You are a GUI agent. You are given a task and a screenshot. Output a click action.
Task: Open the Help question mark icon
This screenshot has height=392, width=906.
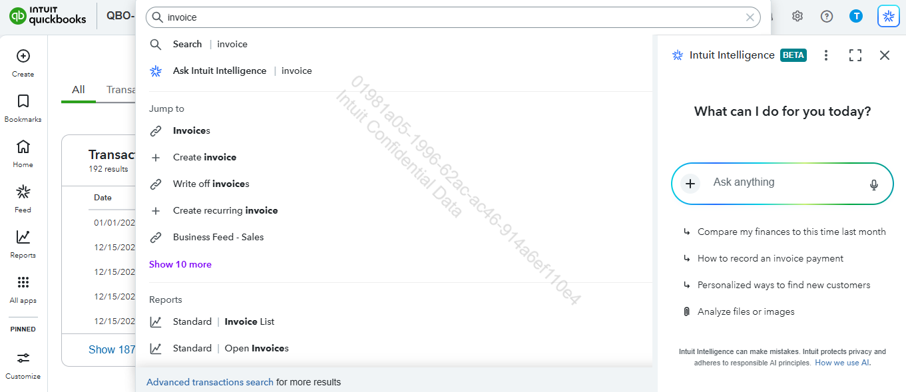(827, 17)
